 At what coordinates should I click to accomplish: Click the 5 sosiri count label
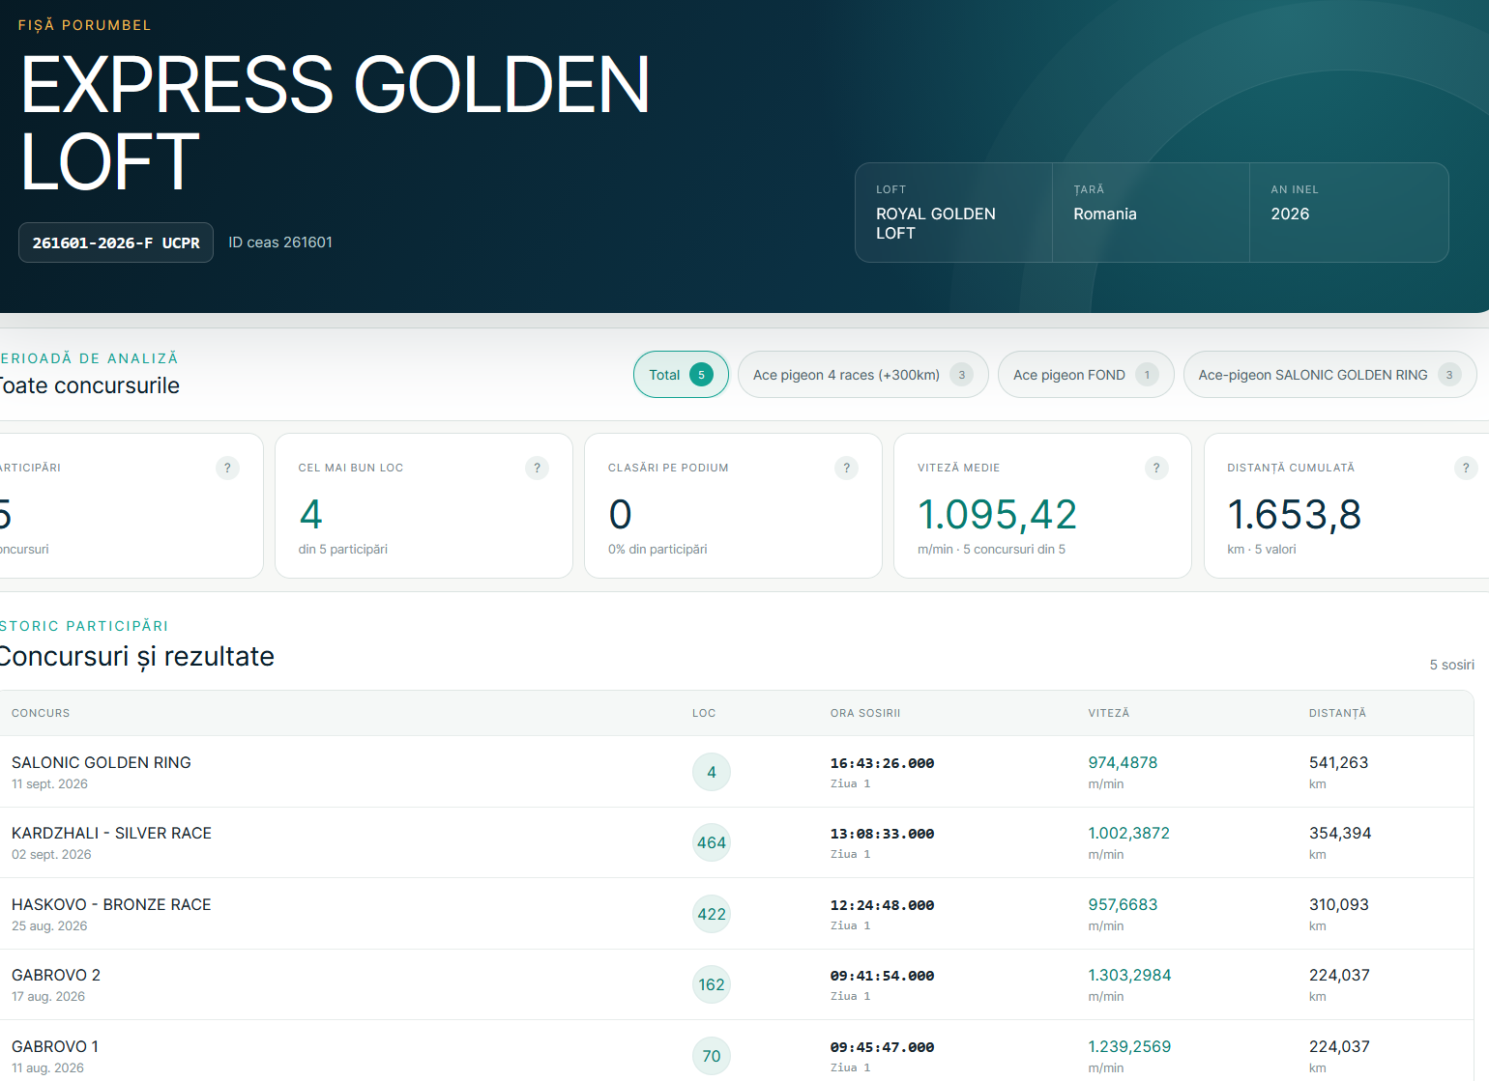click(x=1452, y=665)
